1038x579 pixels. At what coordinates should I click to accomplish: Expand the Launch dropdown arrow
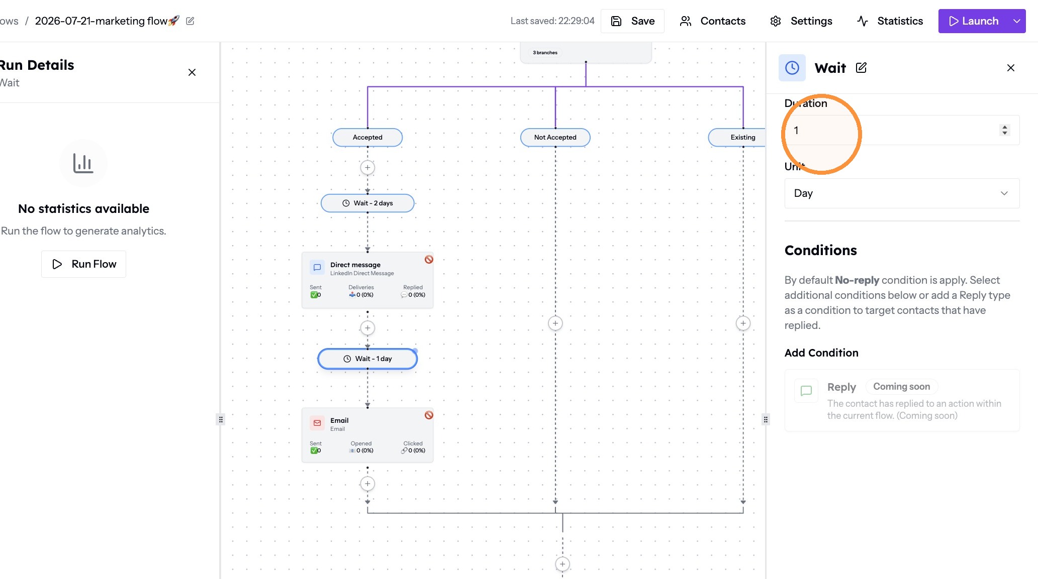point(1017,21)
